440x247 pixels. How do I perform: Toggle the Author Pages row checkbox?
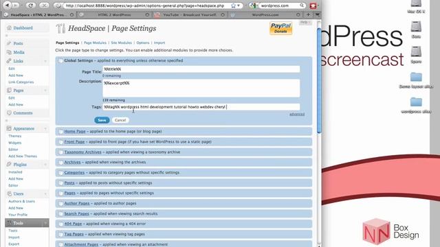pos(60,203)
